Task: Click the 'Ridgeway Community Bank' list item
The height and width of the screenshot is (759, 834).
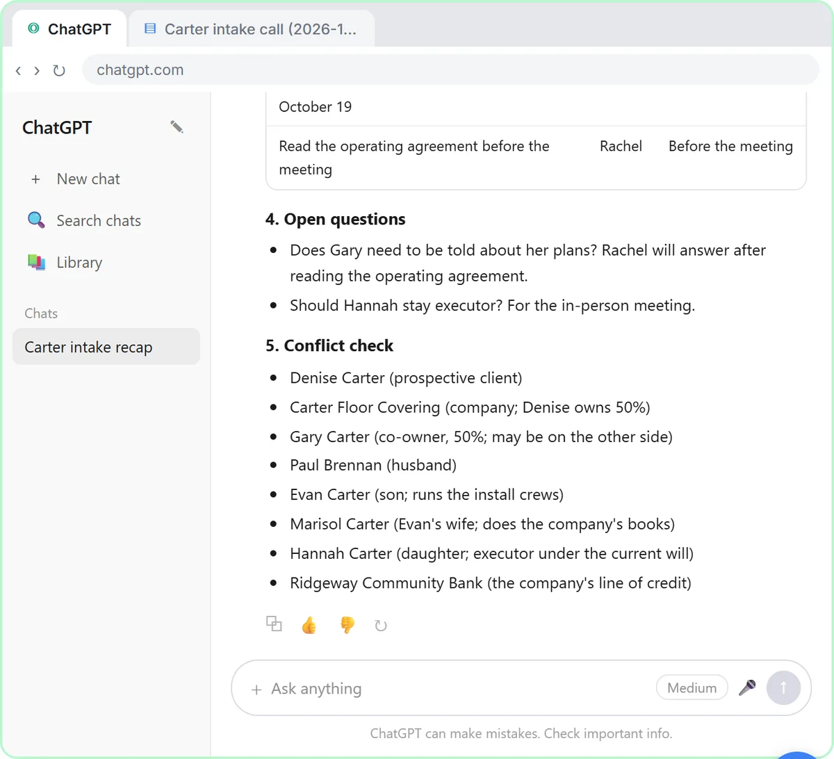Action: [x=491, y=582]
